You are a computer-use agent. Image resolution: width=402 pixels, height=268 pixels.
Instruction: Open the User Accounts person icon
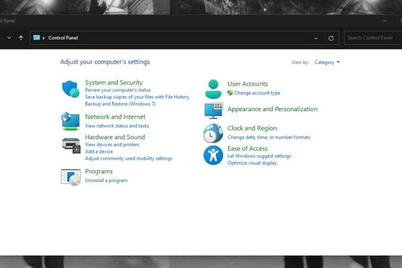coord(213,89)
